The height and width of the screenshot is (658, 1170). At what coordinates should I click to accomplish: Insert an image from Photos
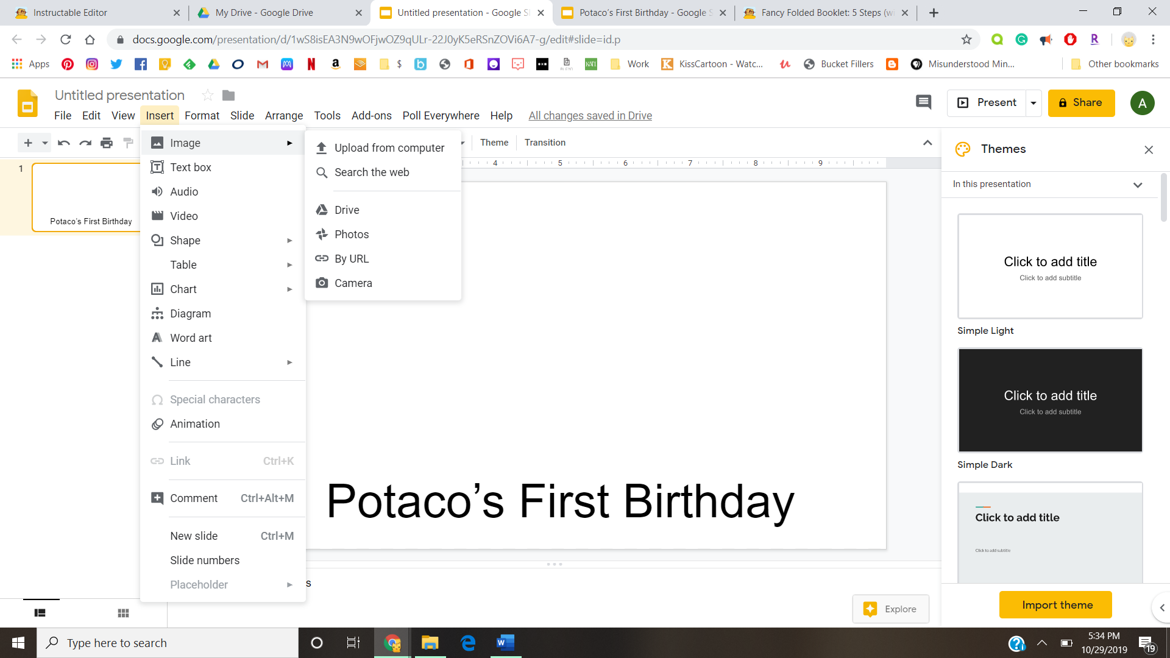[352, 234]
